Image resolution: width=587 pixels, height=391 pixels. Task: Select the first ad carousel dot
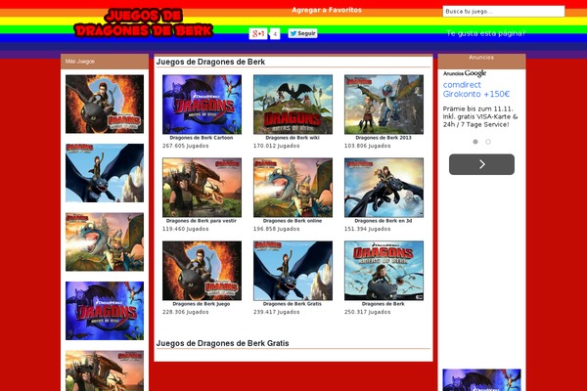475,142
